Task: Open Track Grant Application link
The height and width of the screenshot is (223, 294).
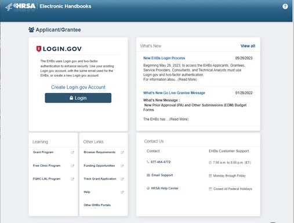Action: (100, 179)
